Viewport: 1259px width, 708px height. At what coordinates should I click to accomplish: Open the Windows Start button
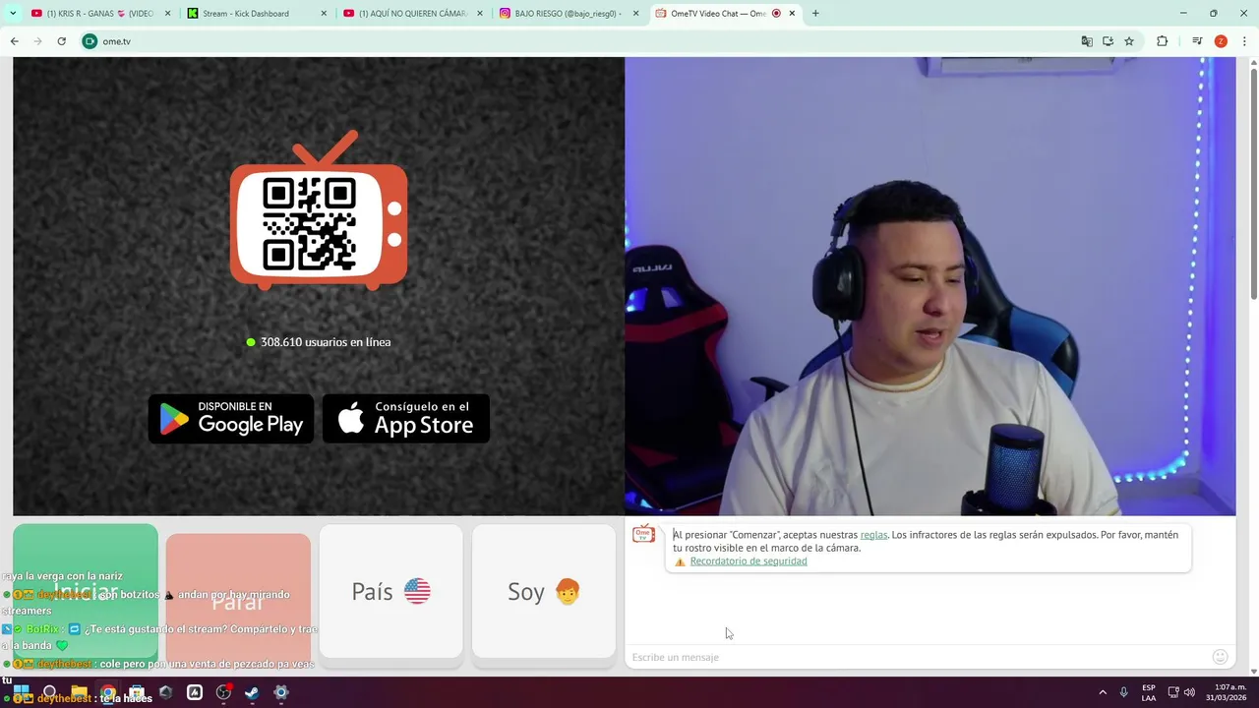[x=21, y=692]
